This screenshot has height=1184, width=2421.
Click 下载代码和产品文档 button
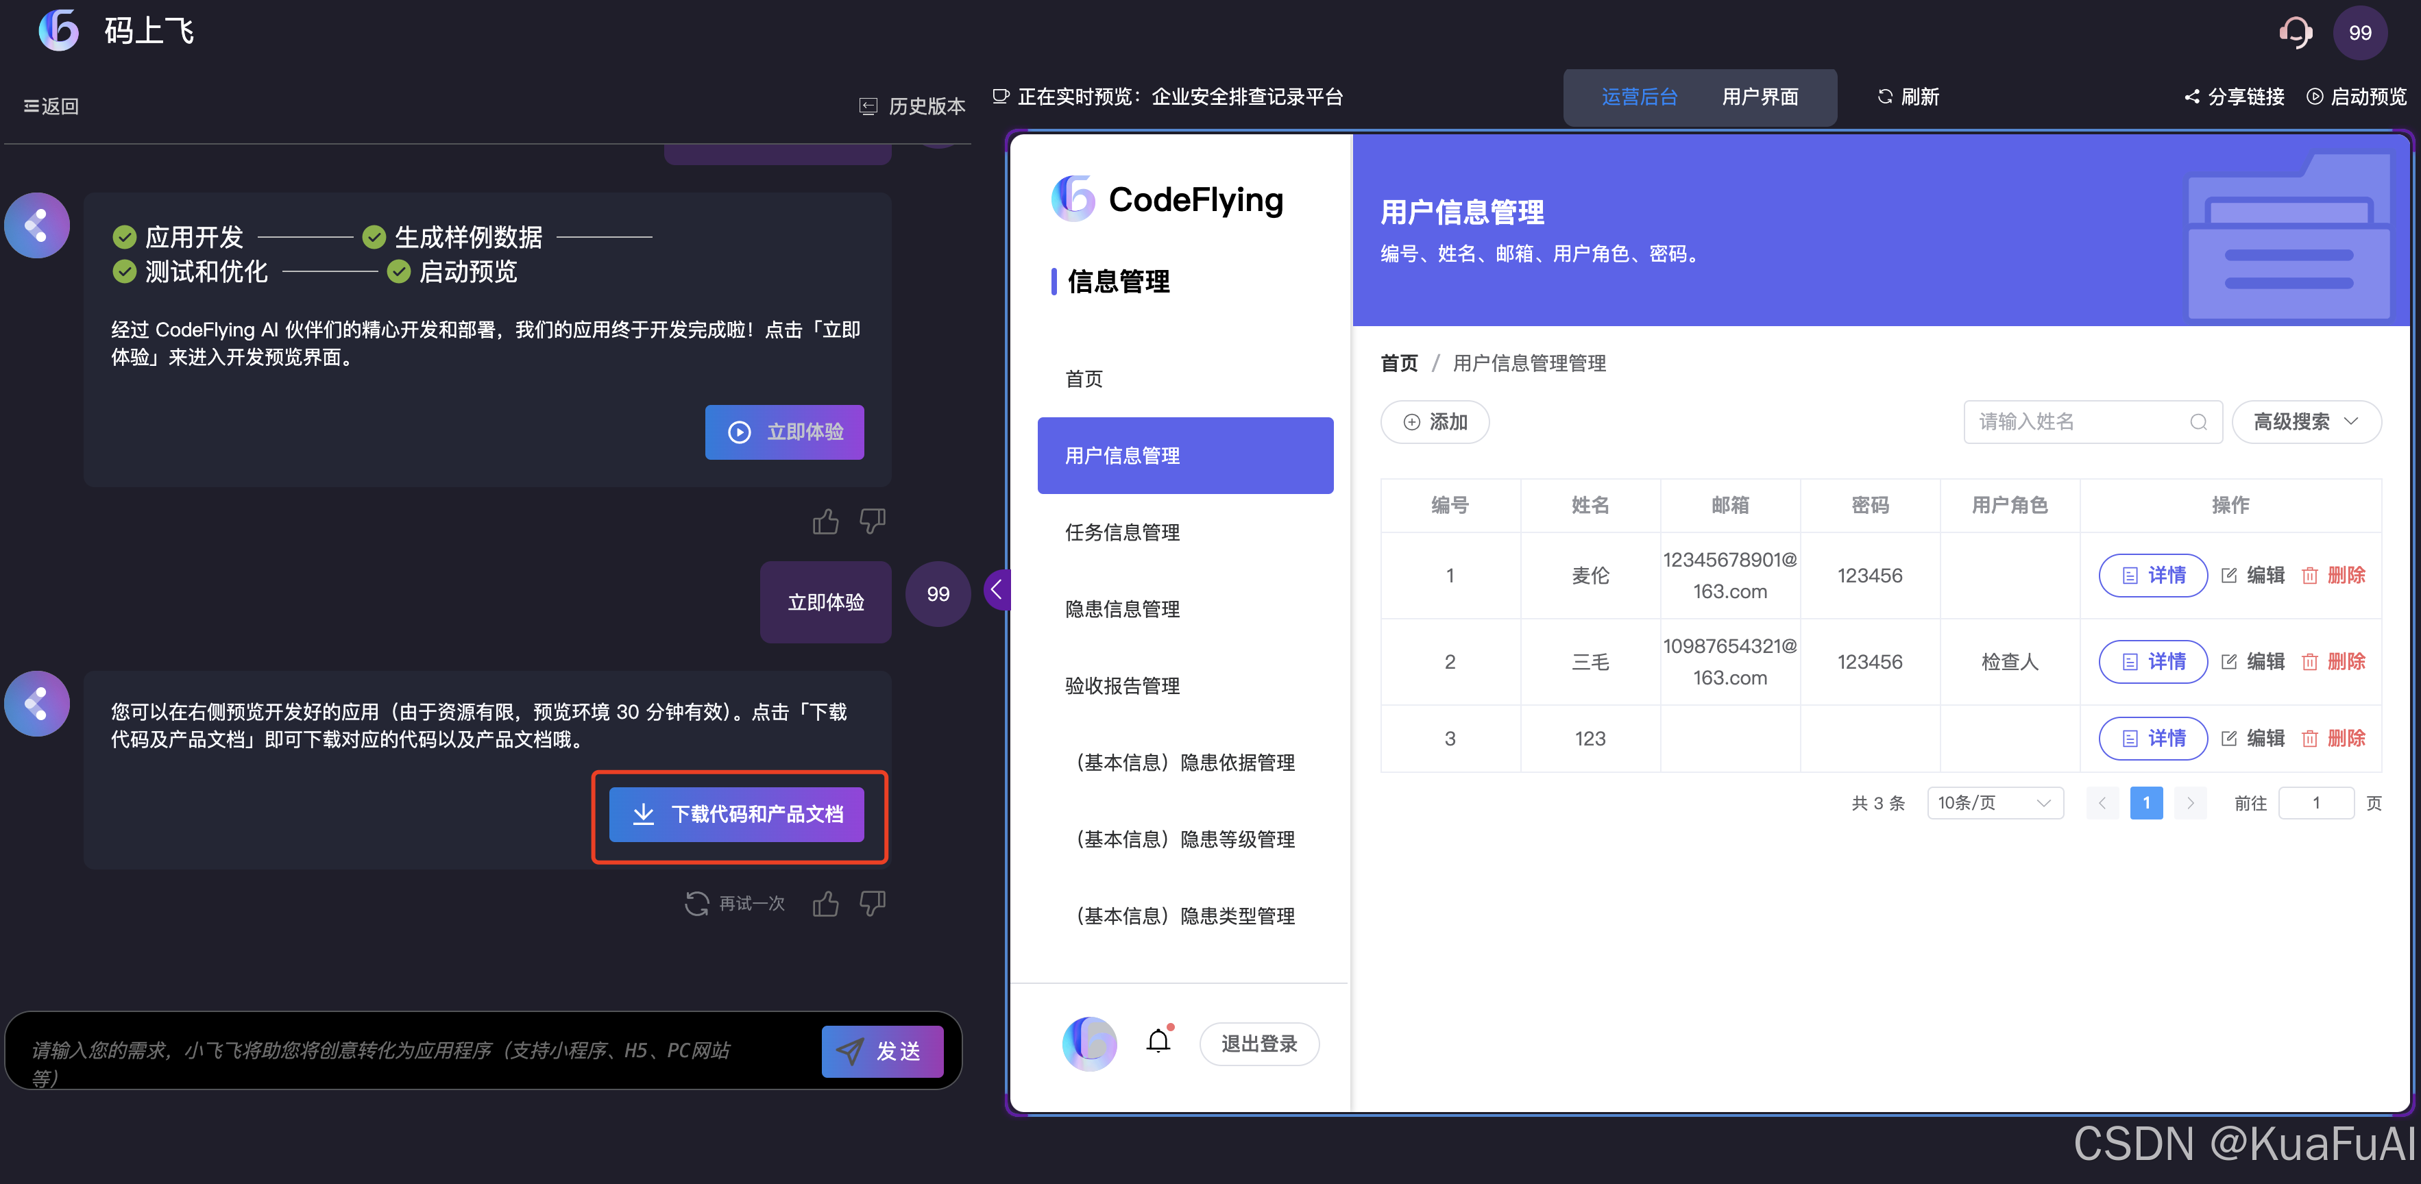(737, 814)
